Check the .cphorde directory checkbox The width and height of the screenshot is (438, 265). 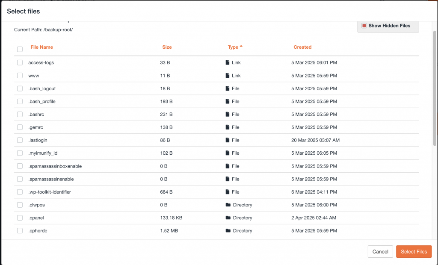point(20,231)
